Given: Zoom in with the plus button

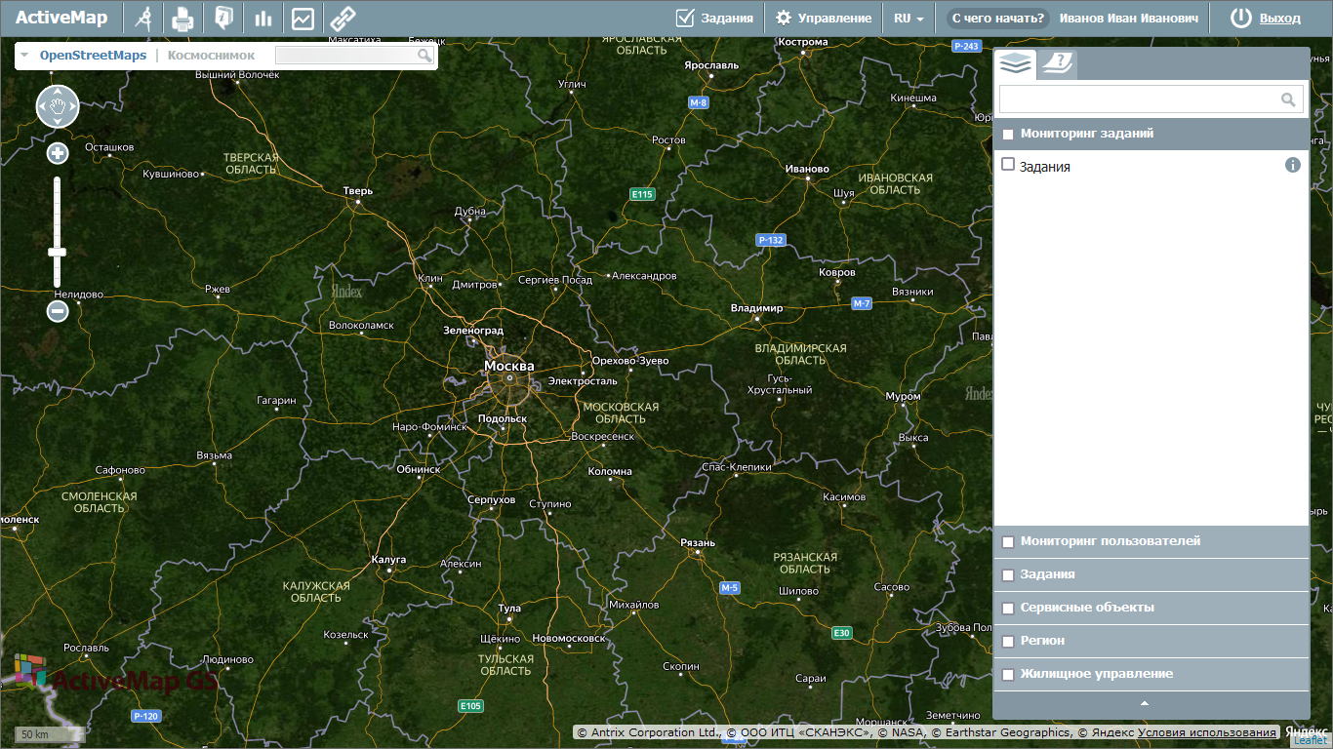Looking at the screenshot, I should point(58,153).
